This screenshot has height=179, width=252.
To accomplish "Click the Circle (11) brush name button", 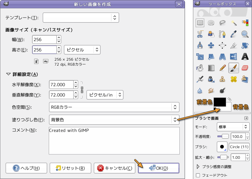I will coord(239,147).
